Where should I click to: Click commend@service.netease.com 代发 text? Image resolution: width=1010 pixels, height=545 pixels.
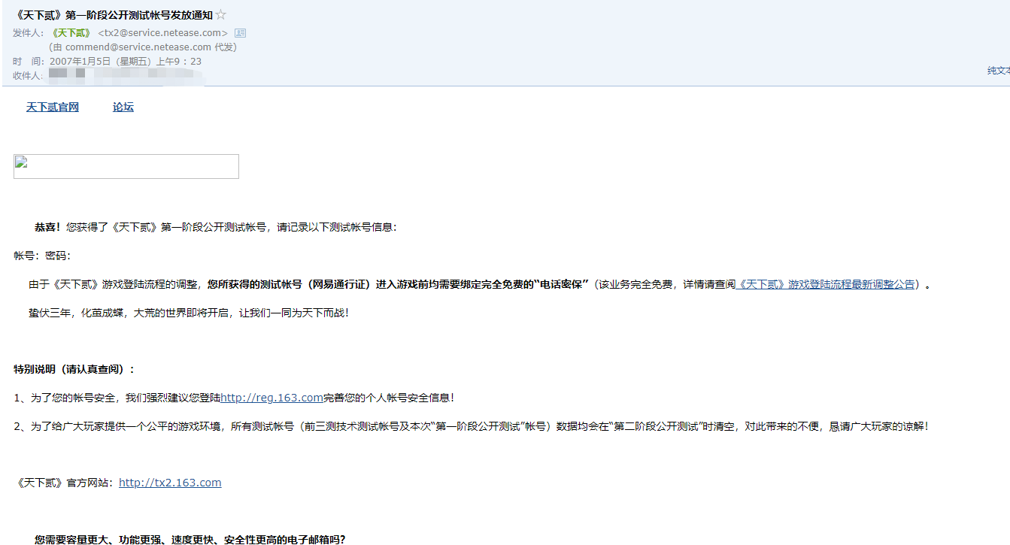point(143,47)
